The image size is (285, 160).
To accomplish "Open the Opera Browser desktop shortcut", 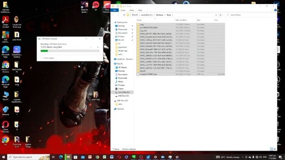I will (5, 127).
